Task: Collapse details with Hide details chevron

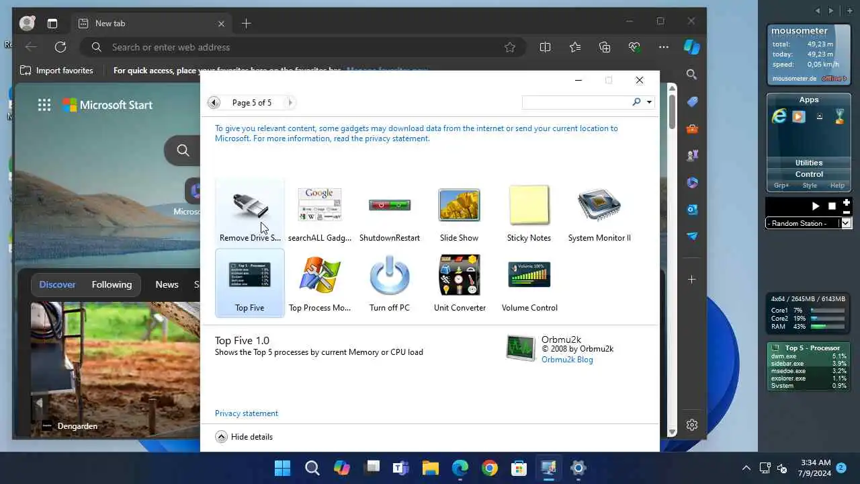Action: point(221,436)
